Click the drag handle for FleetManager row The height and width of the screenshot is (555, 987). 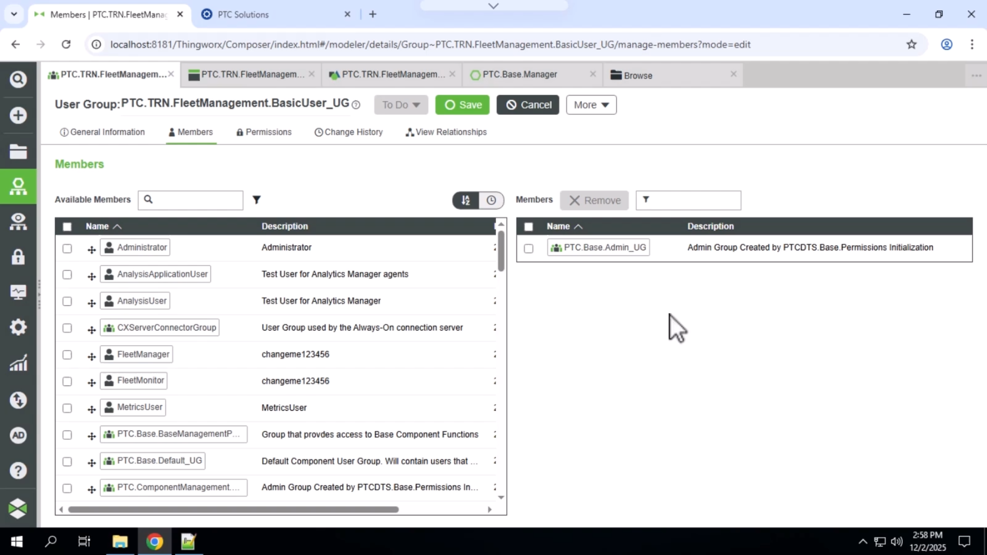[x=92, y=356]
